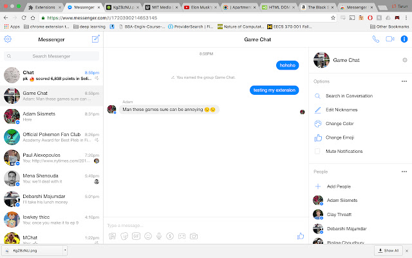Click the Search Messenger field

(51, 56)
